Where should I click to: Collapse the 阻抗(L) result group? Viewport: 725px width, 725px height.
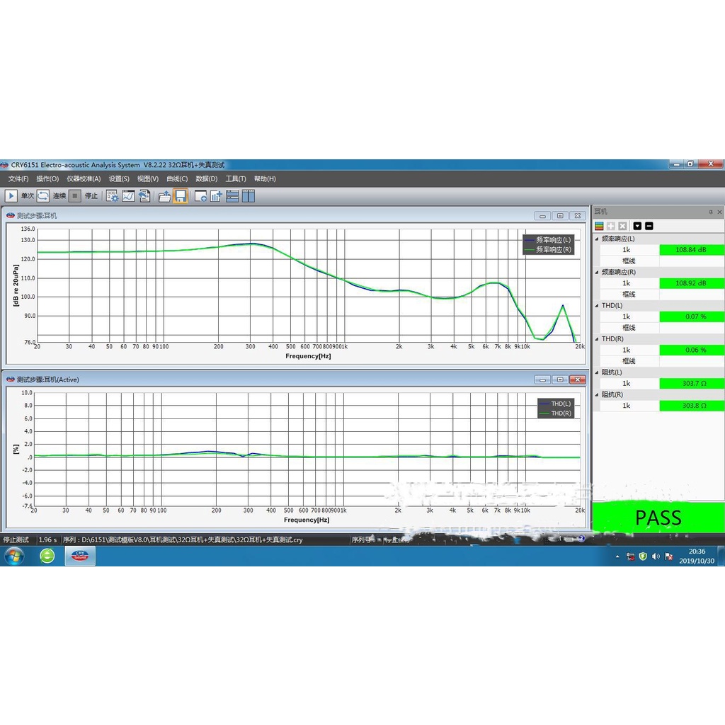pyautogui.click(x=596, y=372)
